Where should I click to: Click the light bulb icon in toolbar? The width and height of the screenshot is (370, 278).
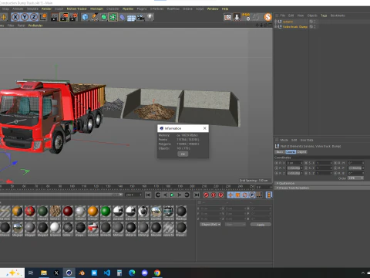150,17
